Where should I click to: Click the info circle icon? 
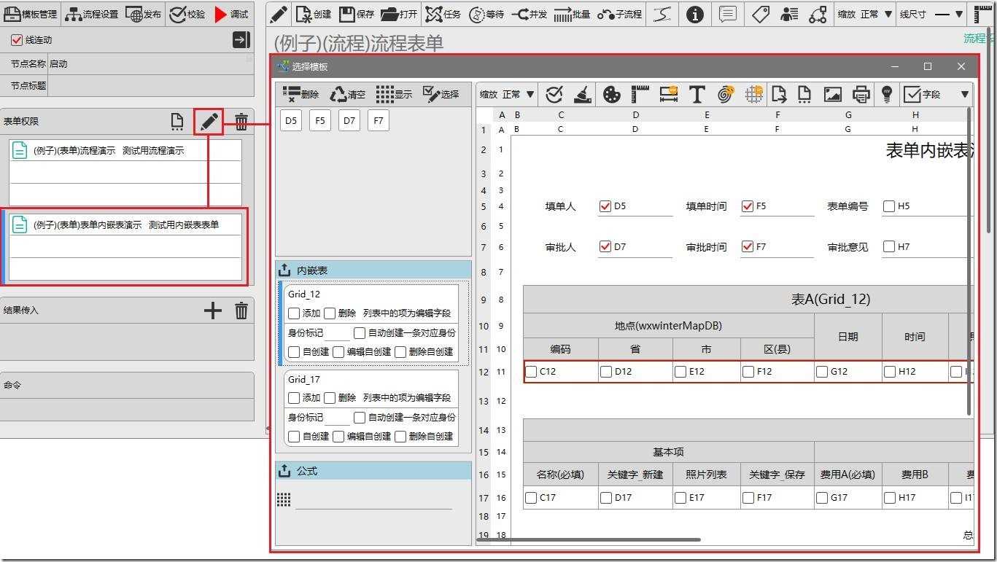(695, 14)
